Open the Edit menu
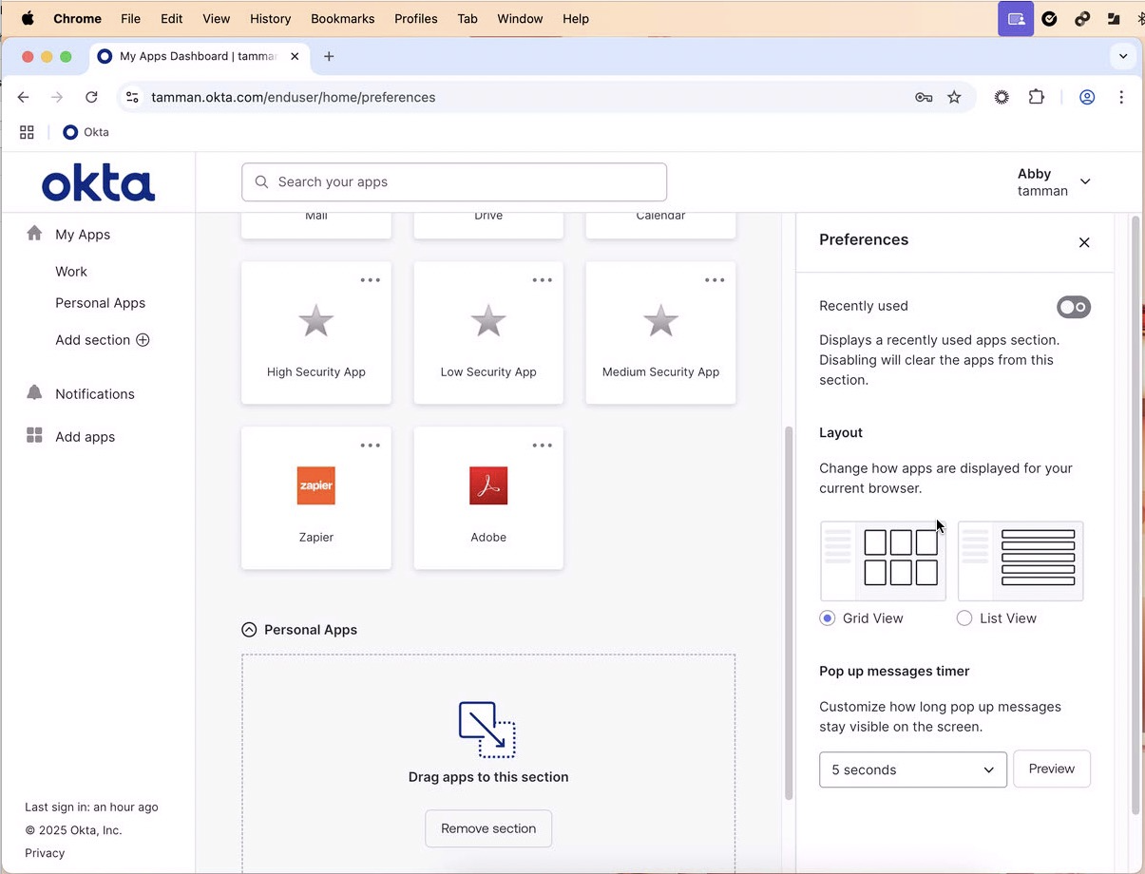Viewport: 1145px width, 874px height. (172, 18)
